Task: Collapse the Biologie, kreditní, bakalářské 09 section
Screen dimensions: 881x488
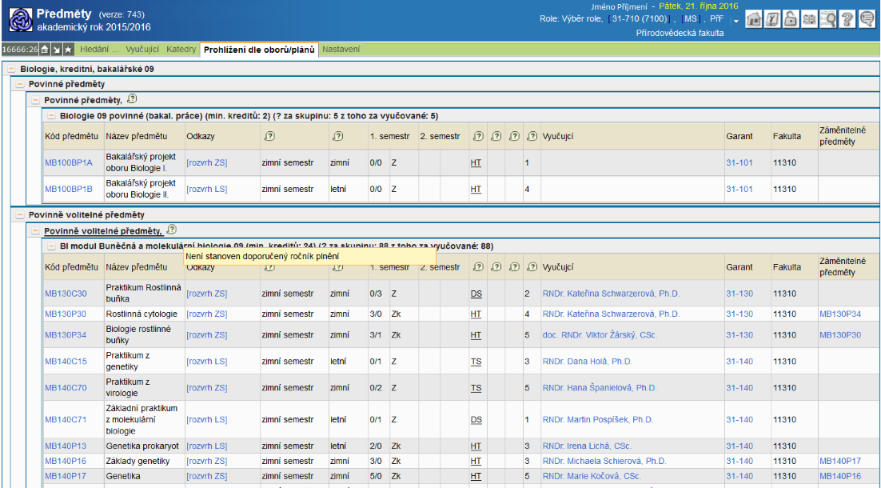Action: click(x=11, y=70)
